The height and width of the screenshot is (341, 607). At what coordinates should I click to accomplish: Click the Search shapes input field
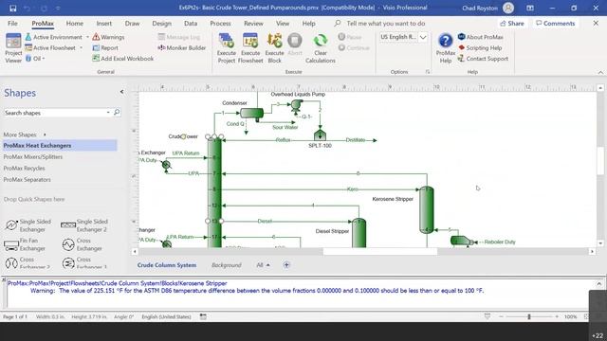click(x=54, y=113)
